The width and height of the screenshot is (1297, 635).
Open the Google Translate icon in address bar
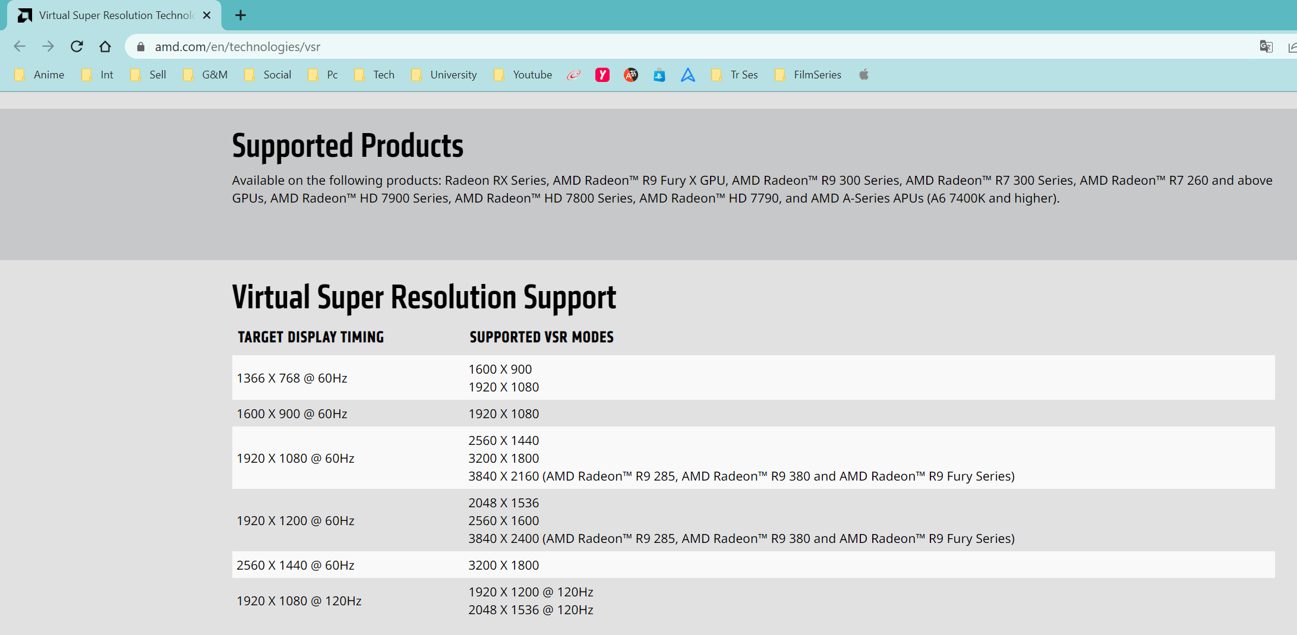[x=1266, y=47]
